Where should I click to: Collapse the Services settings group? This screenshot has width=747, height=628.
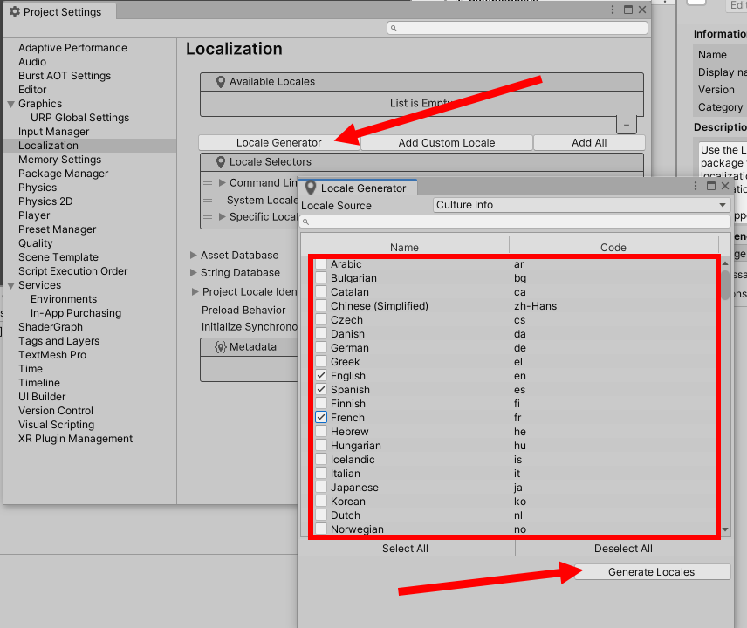pyautogui.click(x=11, y=285)
